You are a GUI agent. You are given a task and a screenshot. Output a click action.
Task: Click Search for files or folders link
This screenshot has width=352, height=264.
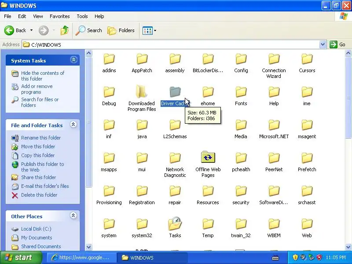[x=40, y=102]
